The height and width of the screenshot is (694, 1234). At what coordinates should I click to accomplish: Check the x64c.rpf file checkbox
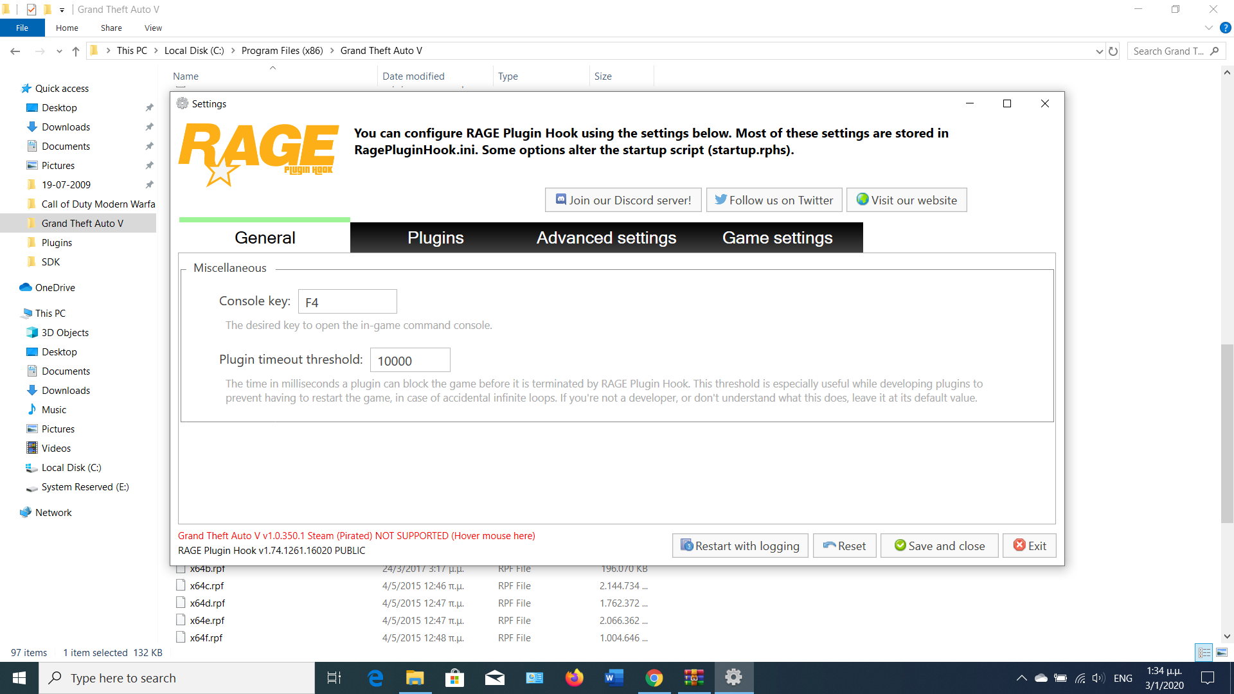(181, 585)
